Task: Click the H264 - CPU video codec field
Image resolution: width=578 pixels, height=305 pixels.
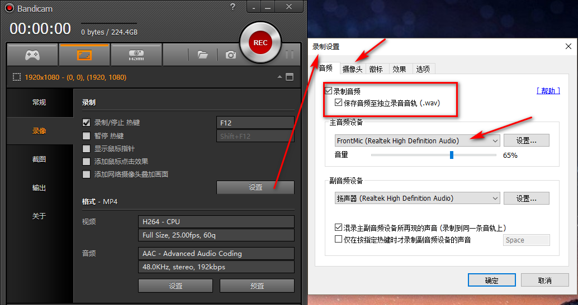Action: coord(216,222)
